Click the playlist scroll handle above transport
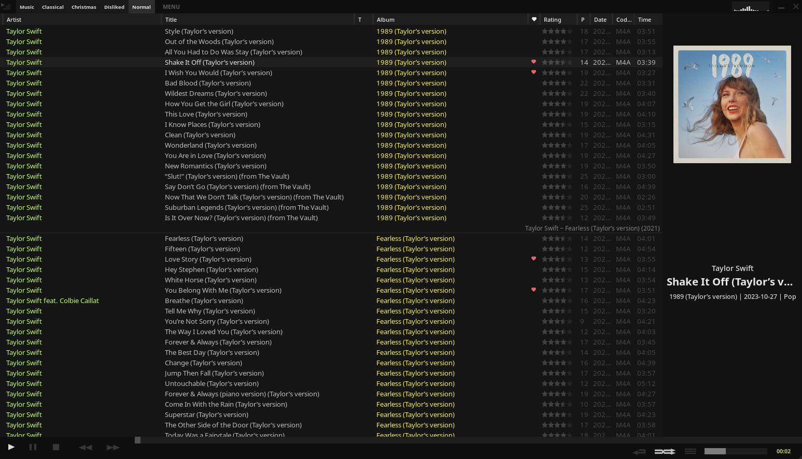The height and width of the screenshot is (459, 802). (x=137, y=440)
